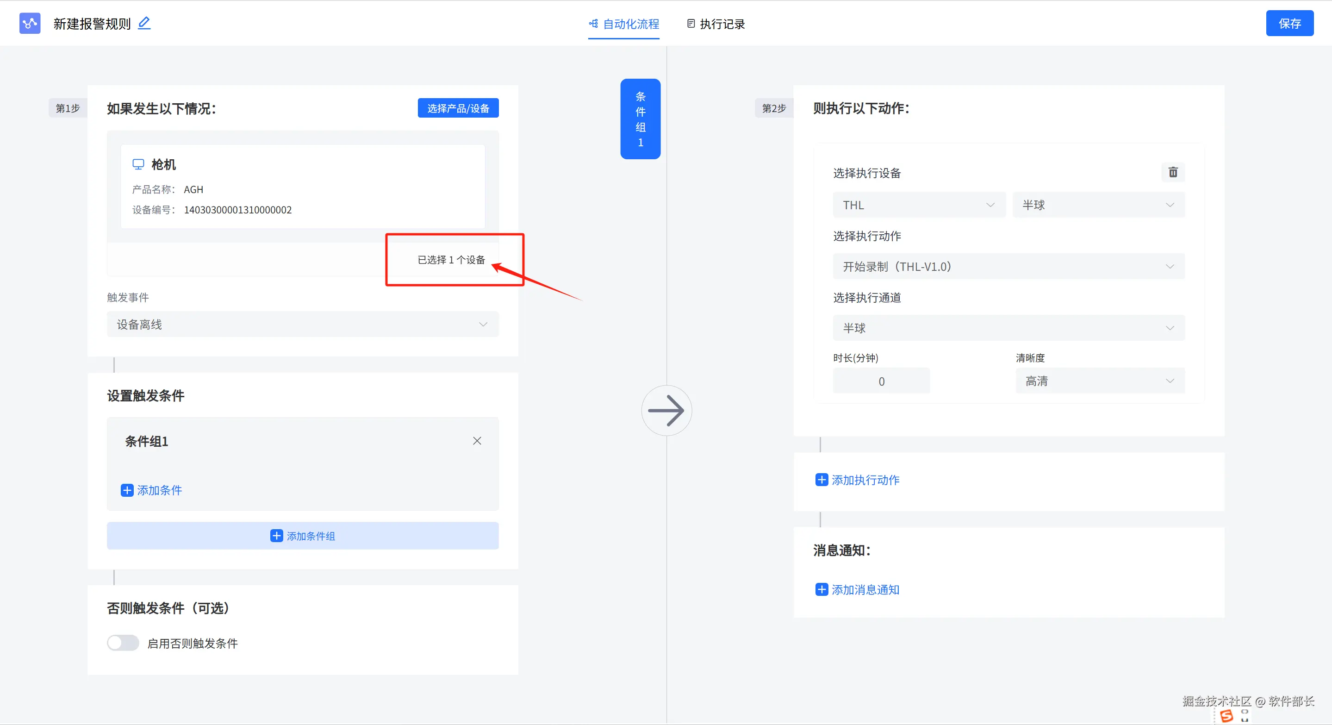1332x725 pixels.
Task: Click the large right arrow circle icon
Action: 666,411
